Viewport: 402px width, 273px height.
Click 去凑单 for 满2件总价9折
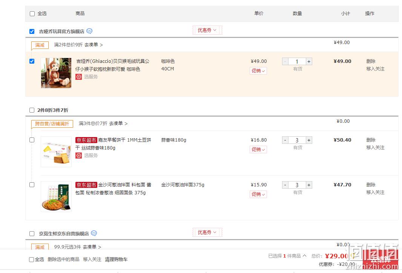[94, 45]
